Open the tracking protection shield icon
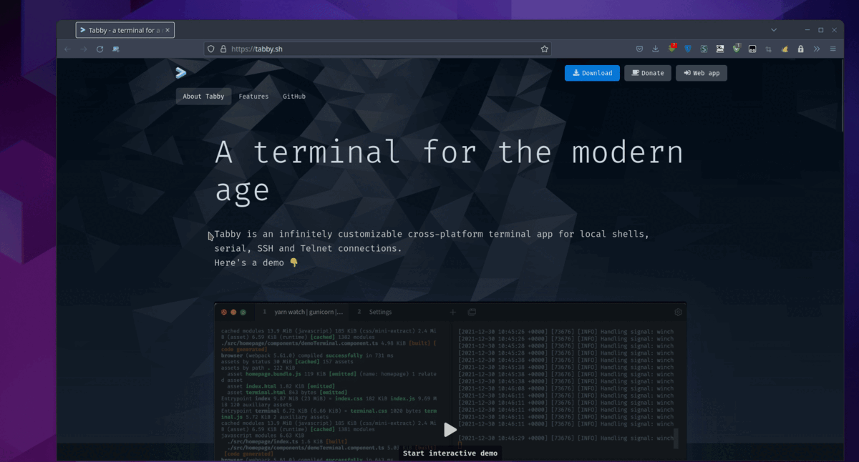859x462 pixels. 211,49
